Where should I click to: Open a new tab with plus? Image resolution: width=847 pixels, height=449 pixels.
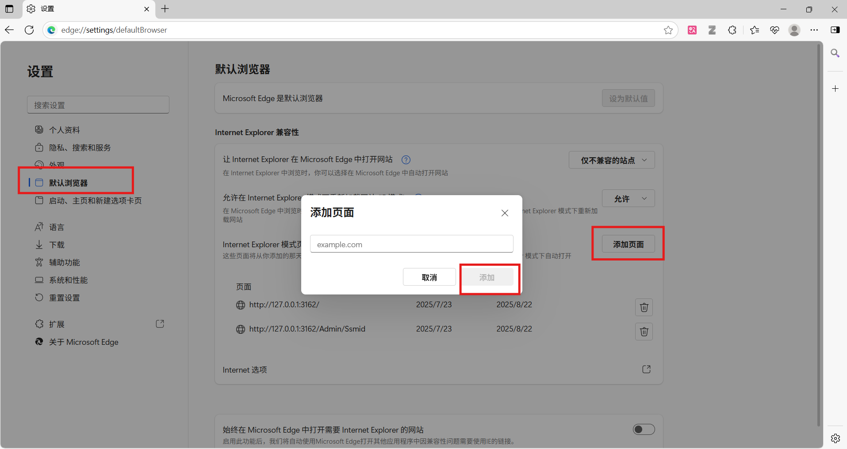(x=165, y=9)
